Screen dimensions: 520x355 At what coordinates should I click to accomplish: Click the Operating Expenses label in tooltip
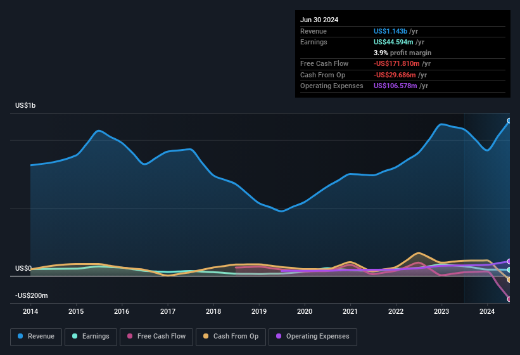332,86
